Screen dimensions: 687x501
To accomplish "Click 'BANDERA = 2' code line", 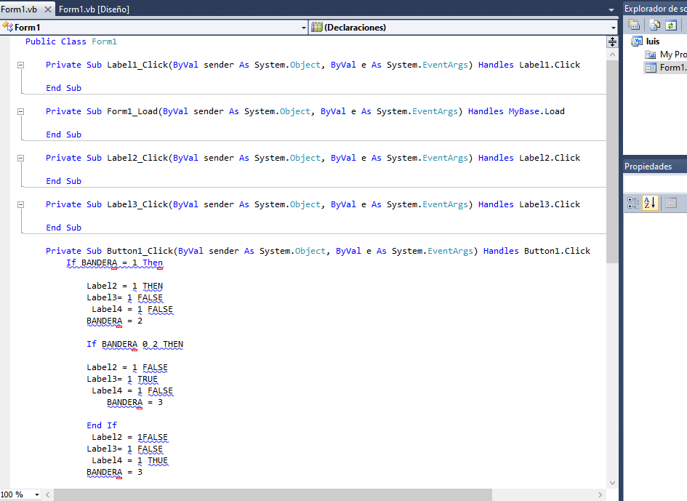I will pyautogui.click(x=114, y=321).
